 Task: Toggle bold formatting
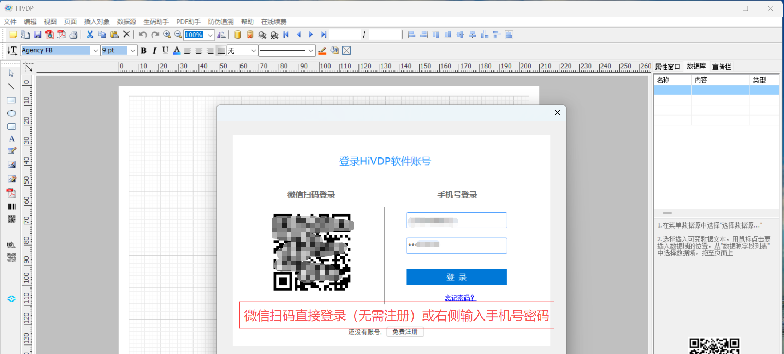[143, 51]
